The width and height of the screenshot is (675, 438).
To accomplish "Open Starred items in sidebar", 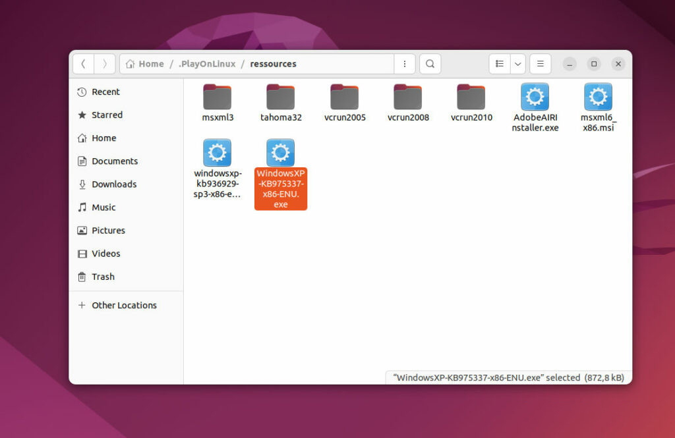I will tap(107, 115).
